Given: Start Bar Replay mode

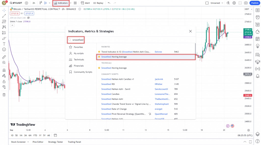Looking at the screenshot, I should (98, 3).
